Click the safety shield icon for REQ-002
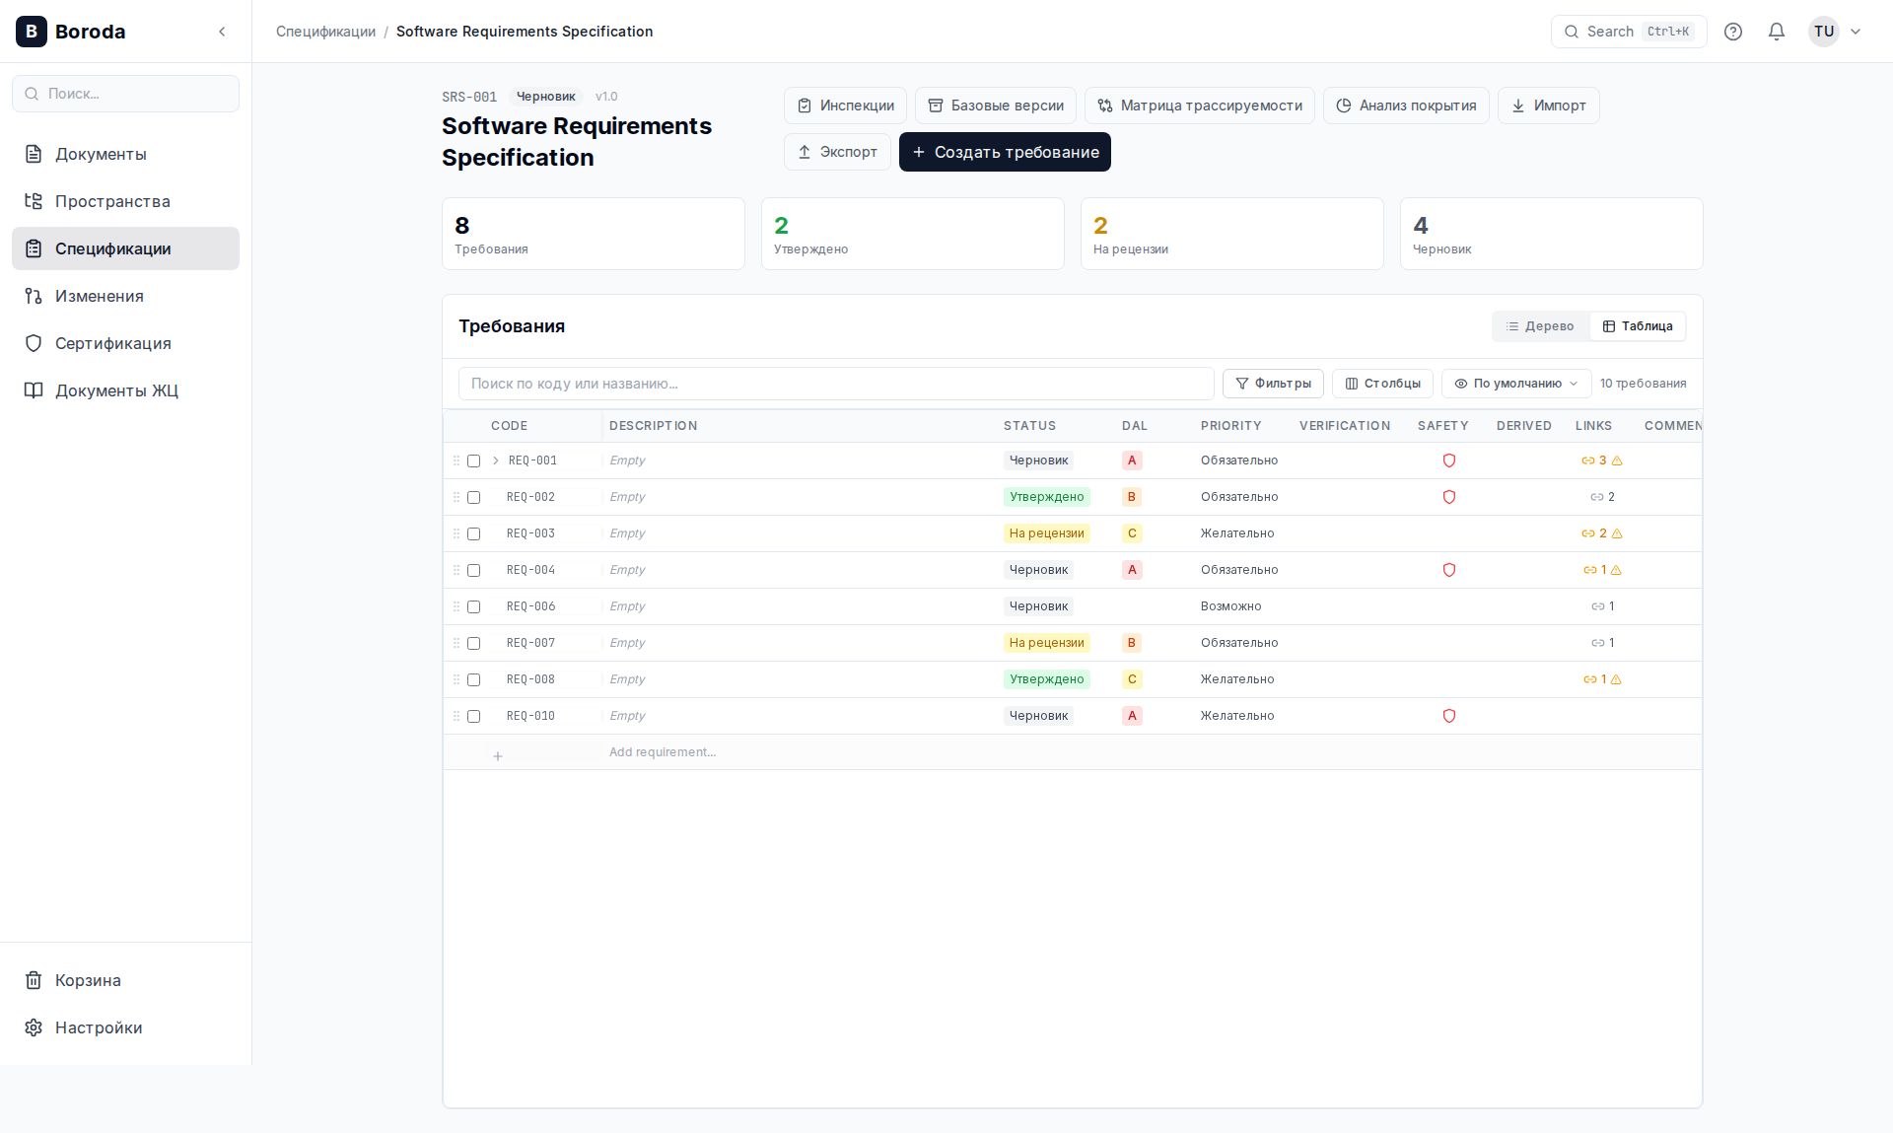The width and height of the screenshot is (1893, 1133). pos(1448,497)
